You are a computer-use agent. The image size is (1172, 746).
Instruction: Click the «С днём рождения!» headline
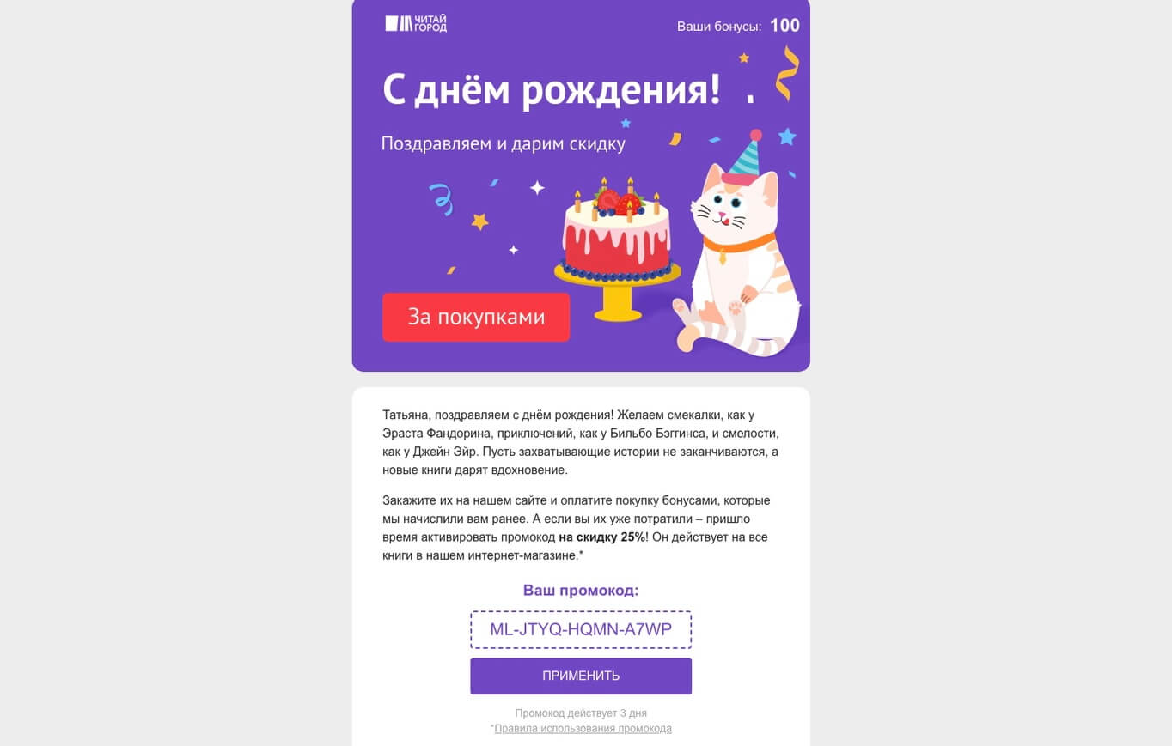coord(552,90)
